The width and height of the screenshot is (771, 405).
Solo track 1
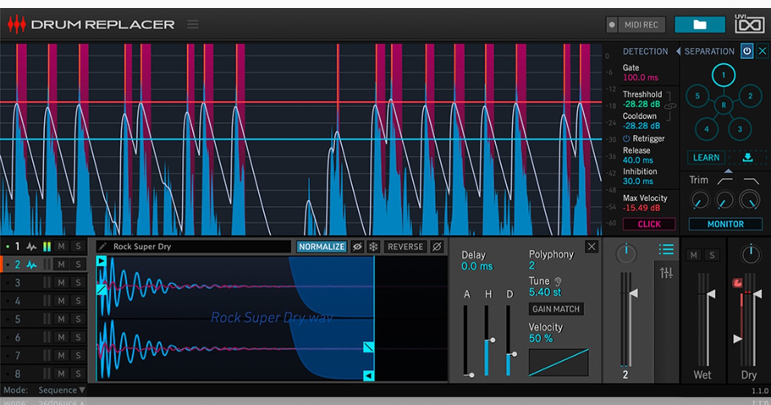click(x=78, y=246)
